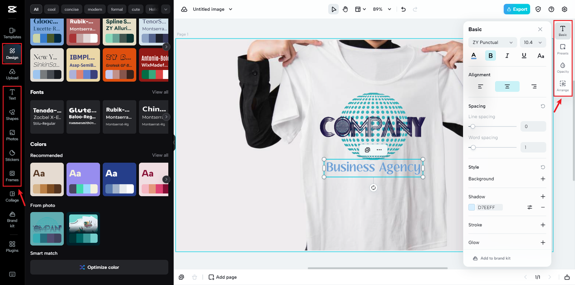
Task: Open the shield protection icon
Action: click(x=538, y=9)
